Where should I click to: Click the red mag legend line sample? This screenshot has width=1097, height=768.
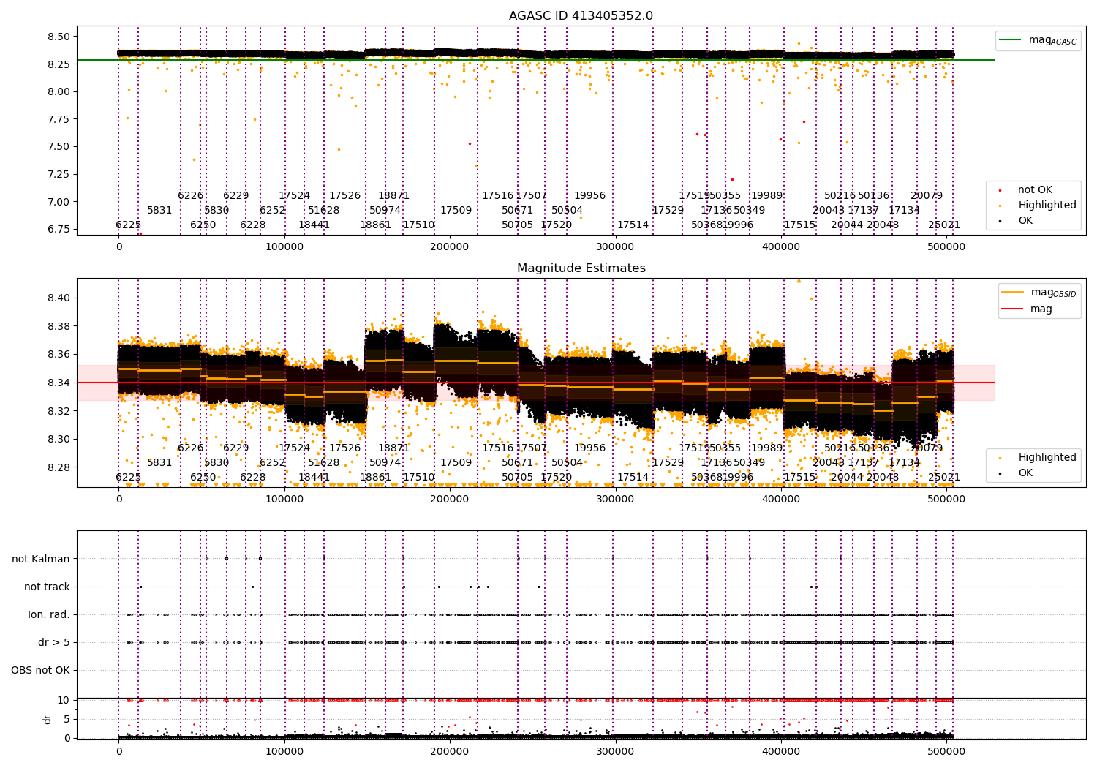1013,309
